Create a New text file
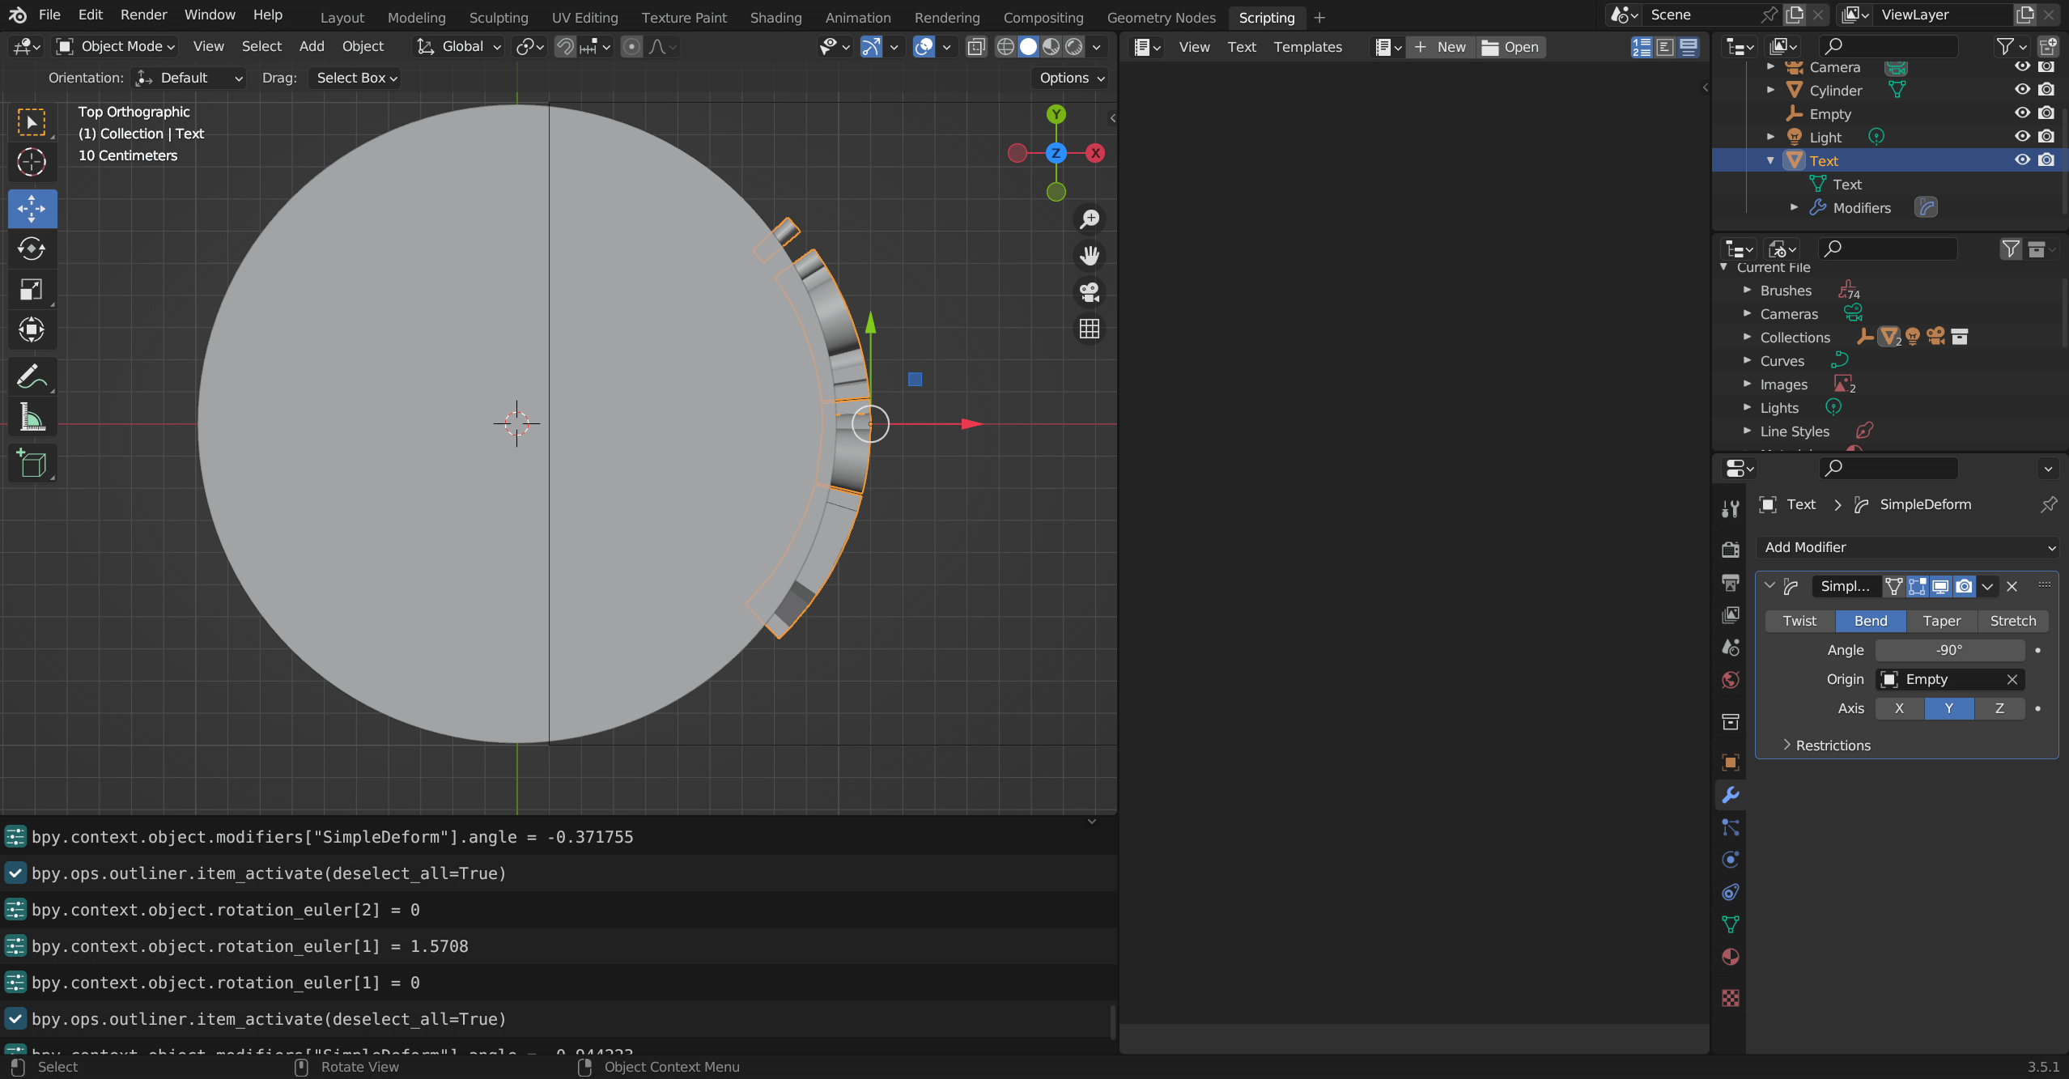Image resolution: width=2069 pixels, height=1079 pixels. coord(1441,47)
